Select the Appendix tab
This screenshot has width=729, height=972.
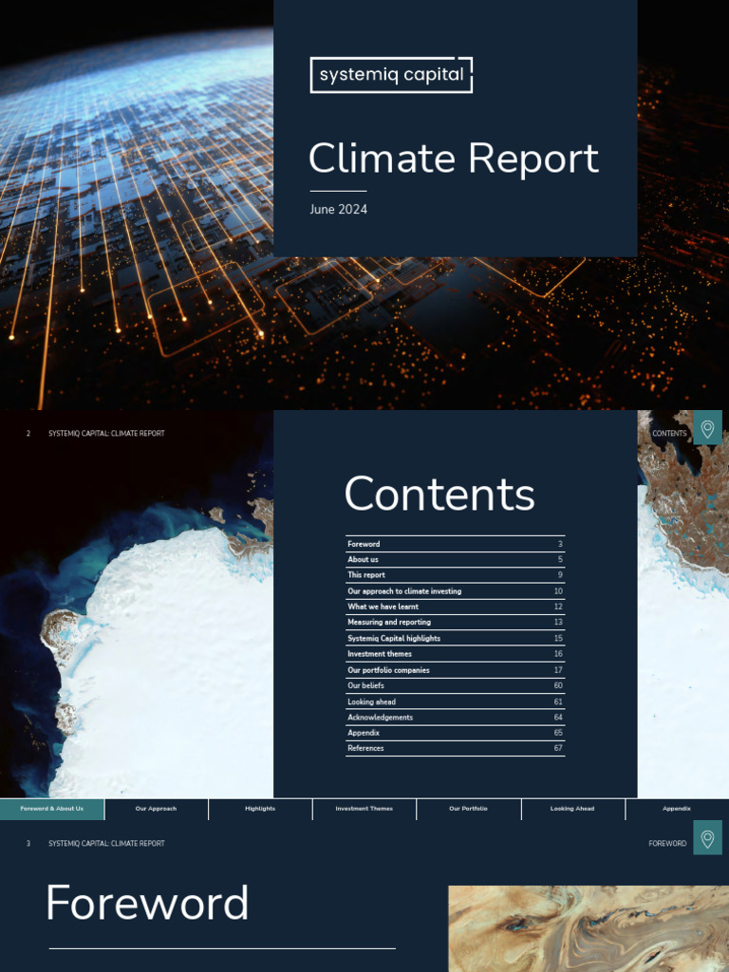677,809
